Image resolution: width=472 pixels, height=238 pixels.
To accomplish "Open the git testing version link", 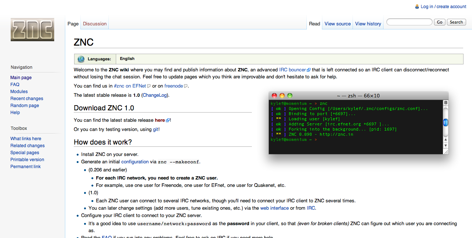I will point(156,129).
